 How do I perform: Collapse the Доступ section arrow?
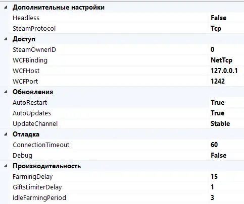tap(6, 39)
